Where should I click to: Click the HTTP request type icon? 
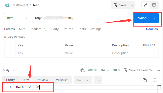point(7,5)
